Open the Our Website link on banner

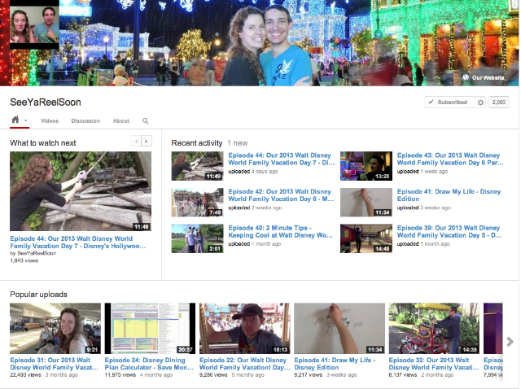[488, 78]
